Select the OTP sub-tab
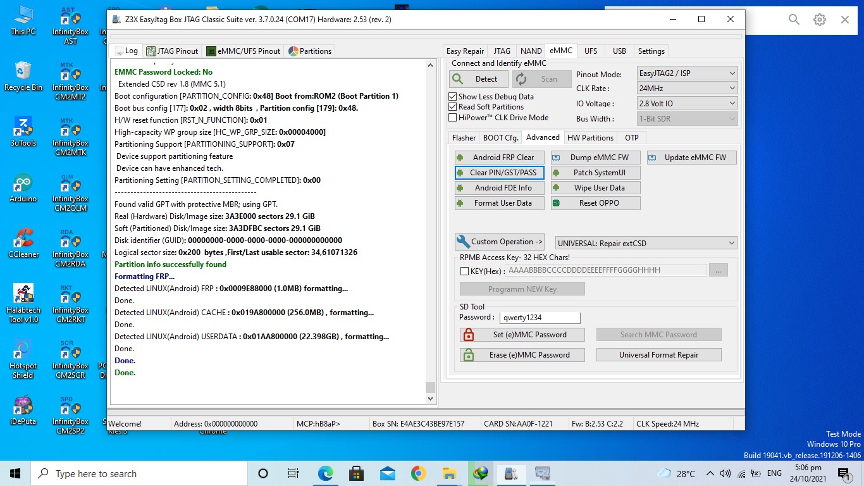 coord(631,138)
